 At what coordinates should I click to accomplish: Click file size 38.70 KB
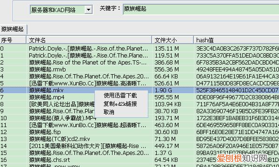click(x=166, y=111)
